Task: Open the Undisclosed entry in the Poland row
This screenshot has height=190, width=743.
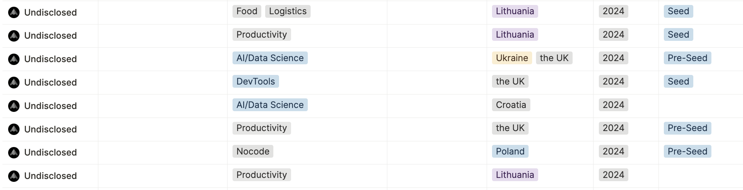Action: (50, 152)
